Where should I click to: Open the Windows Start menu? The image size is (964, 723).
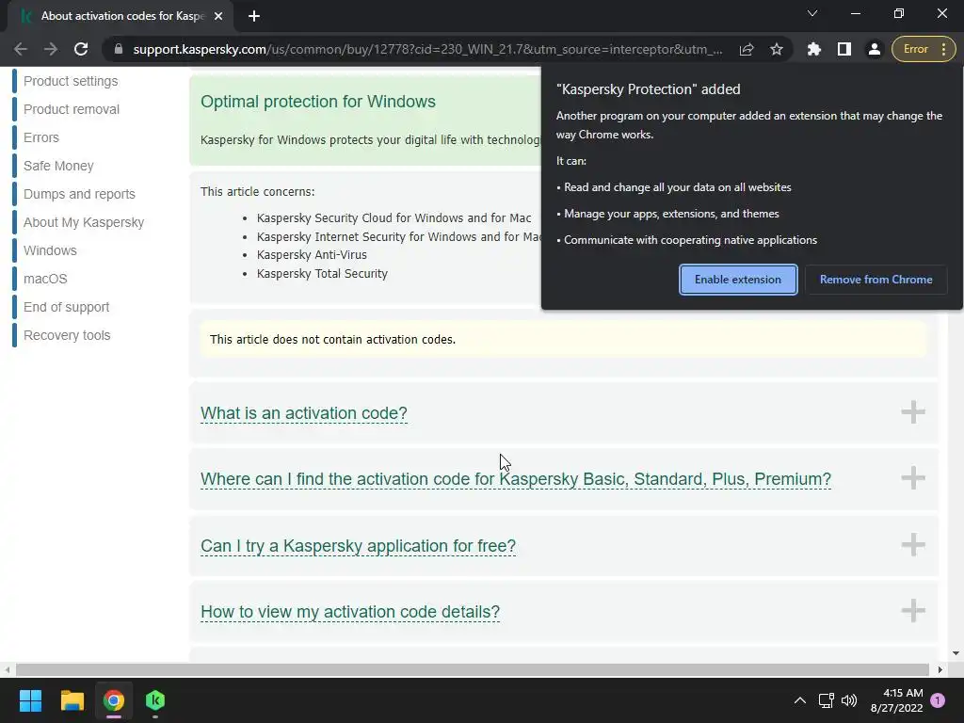coord(30,700)
